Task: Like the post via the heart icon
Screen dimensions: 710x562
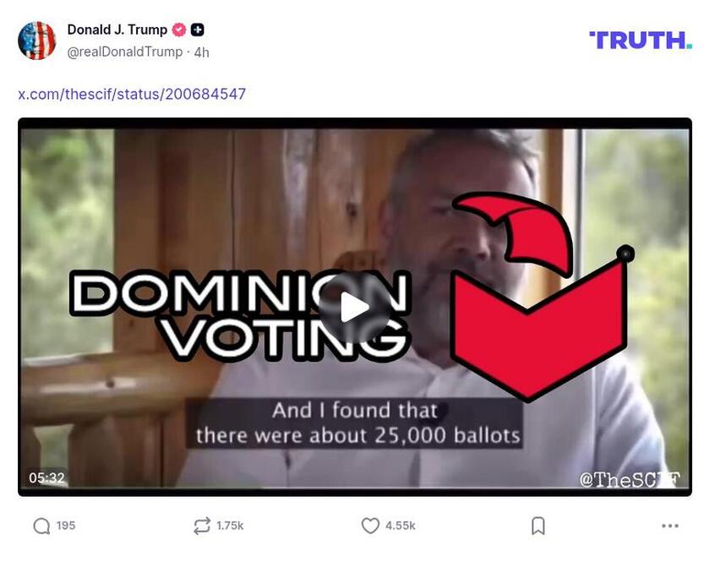Action: [369, 525]
